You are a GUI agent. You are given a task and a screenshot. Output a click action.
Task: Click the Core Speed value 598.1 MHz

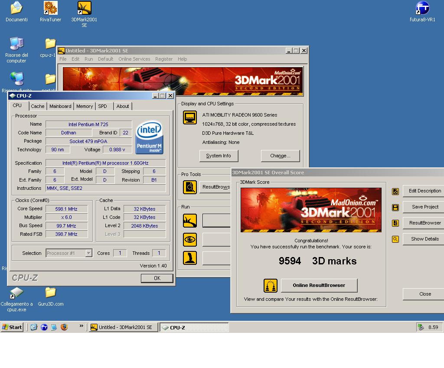tap(66, 209)
